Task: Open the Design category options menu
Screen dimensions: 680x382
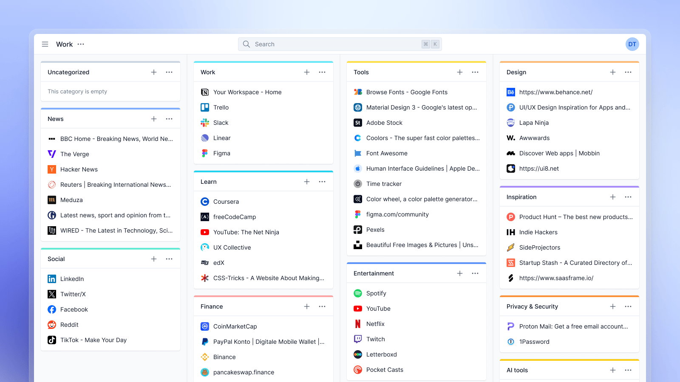Action: 628,72
